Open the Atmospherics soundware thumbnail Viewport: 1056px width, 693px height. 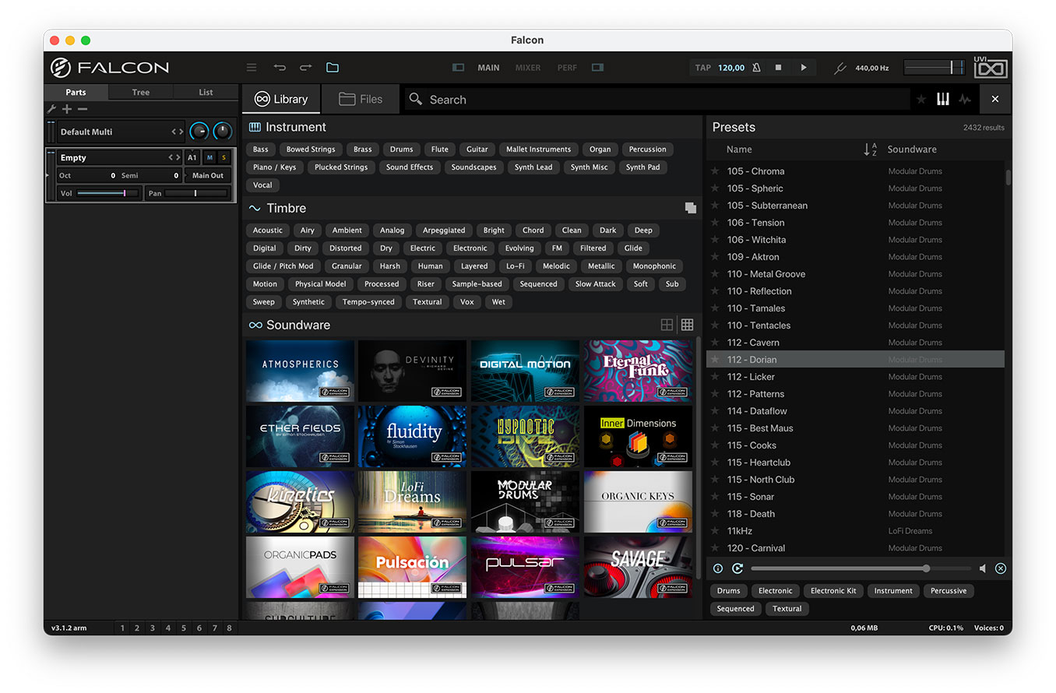pyautogui.click(x=300, y=371)
